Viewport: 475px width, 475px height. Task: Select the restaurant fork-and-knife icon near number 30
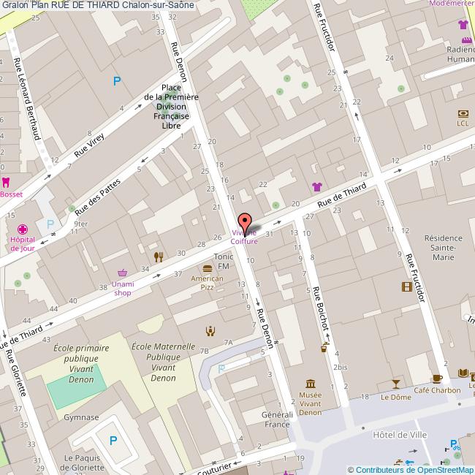click(158, 256)
